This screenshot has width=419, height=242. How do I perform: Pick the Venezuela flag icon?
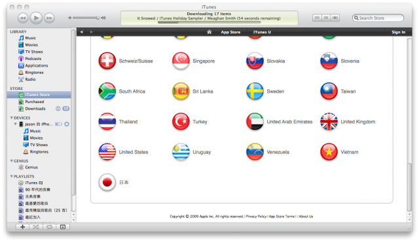coord(255,152)
